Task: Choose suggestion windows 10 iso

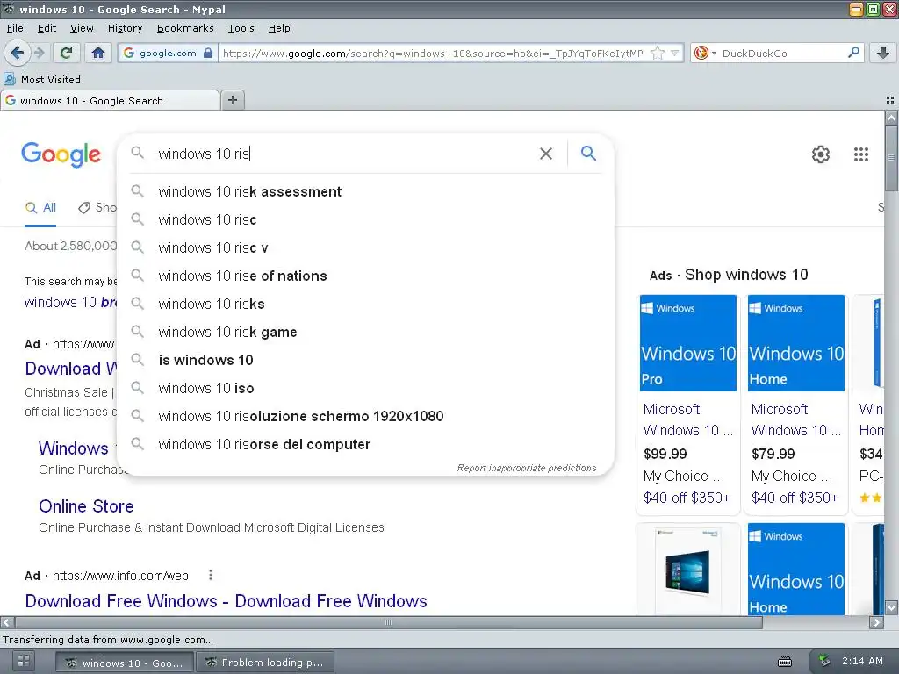Action: (364, 388)
